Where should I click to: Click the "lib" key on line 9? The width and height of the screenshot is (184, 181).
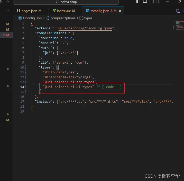(x=44, y=62)
